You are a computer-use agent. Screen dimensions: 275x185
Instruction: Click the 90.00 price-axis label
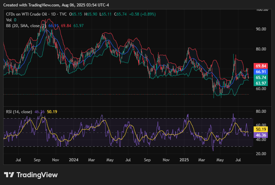click(261, 29)
